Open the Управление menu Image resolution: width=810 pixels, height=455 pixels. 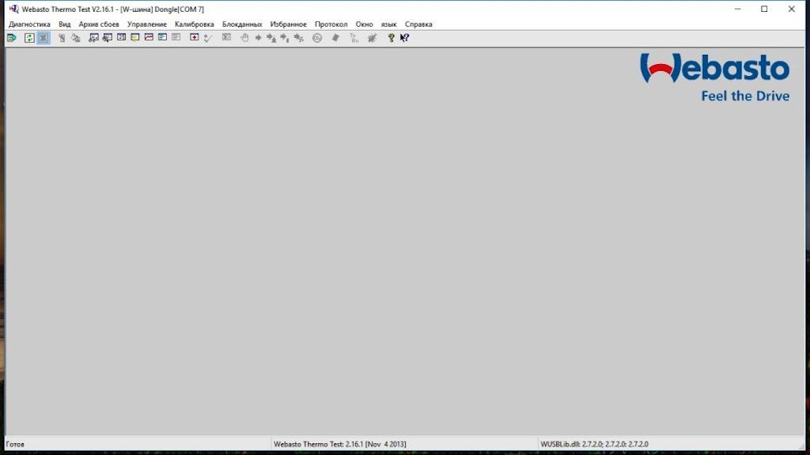[147, 24]
